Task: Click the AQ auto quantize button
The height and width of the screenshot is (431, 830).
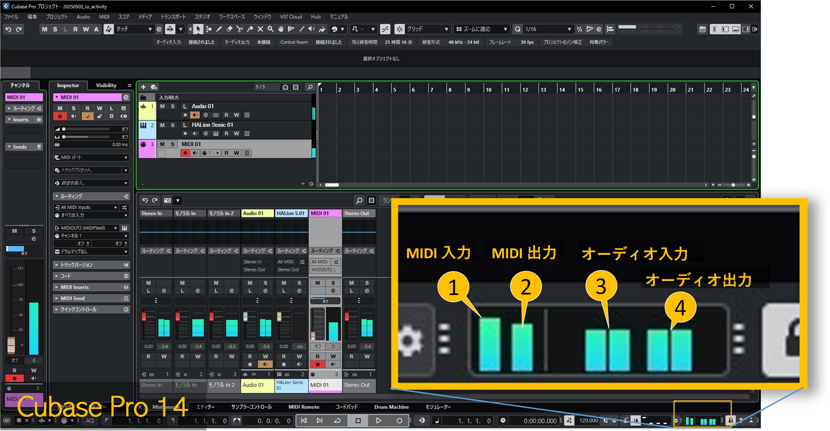Action: (x=90, y=421)
